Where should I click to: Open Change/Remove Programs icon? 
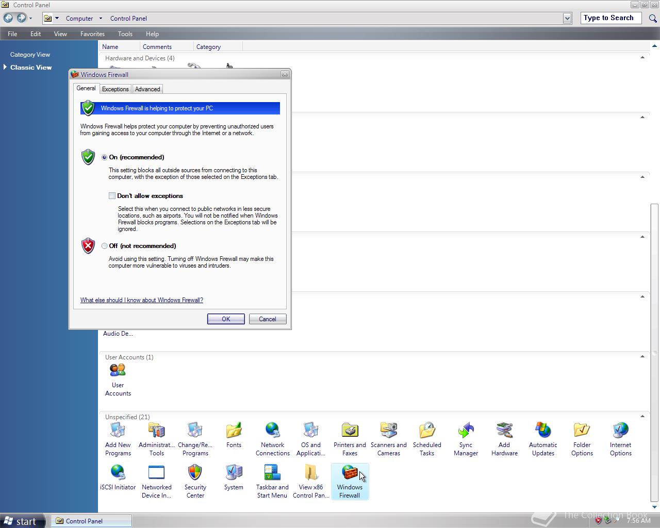pos(195,439)
